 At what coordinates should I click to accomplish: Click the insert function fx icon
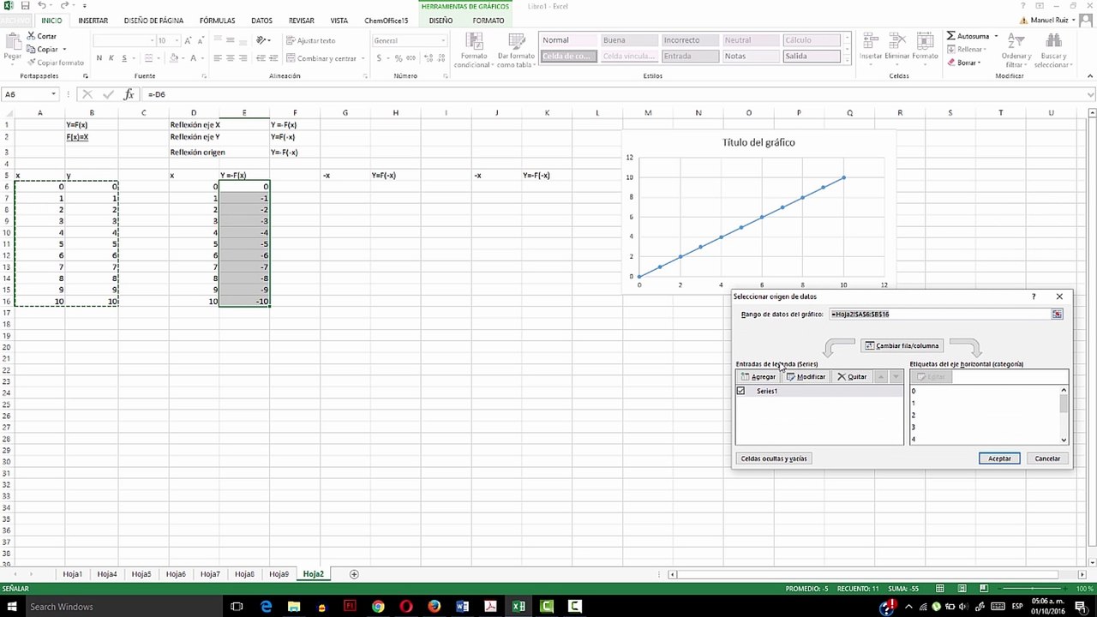click(x=129, y=94)
